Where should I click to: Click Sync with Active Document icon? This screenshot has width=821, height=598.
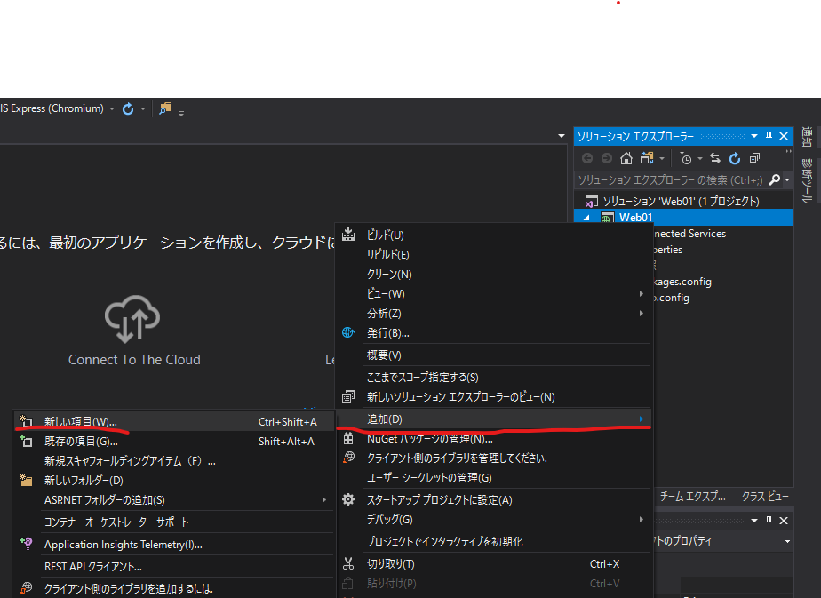pyautogui.click(x=715, y=158)
